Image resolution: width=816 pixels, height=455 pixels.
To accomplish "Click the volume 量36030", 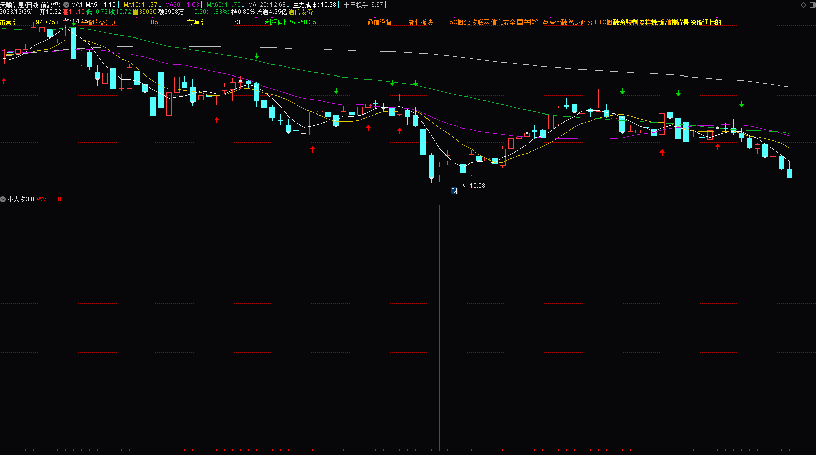I will point(144,12).
